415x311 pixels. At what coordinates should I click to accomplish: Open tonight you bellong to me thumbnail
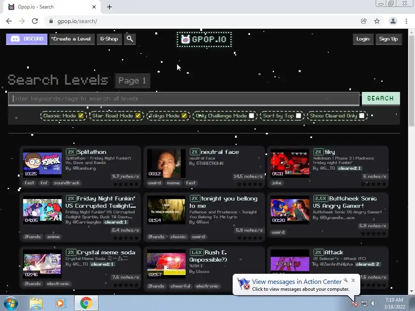pyautogui.click(x=166, y=210)
